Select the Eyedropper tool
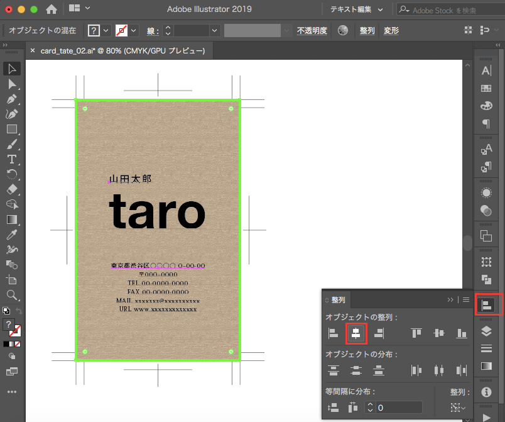Viewport: 505px width, 422px height. [11, 235]
